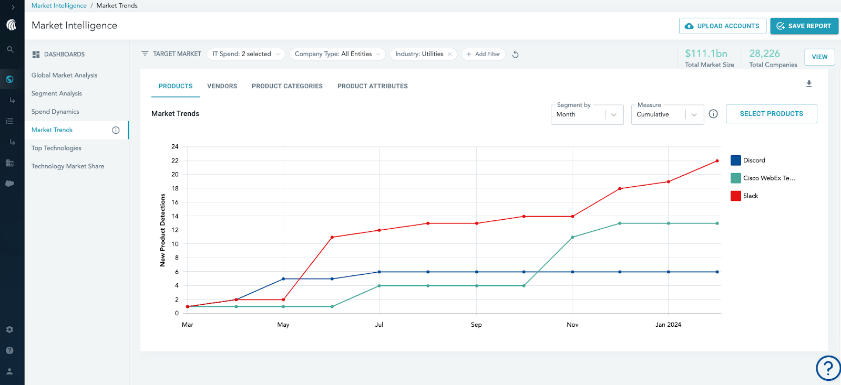
Task: Open the help question mark bubble
Action: (x=828, y=368)
